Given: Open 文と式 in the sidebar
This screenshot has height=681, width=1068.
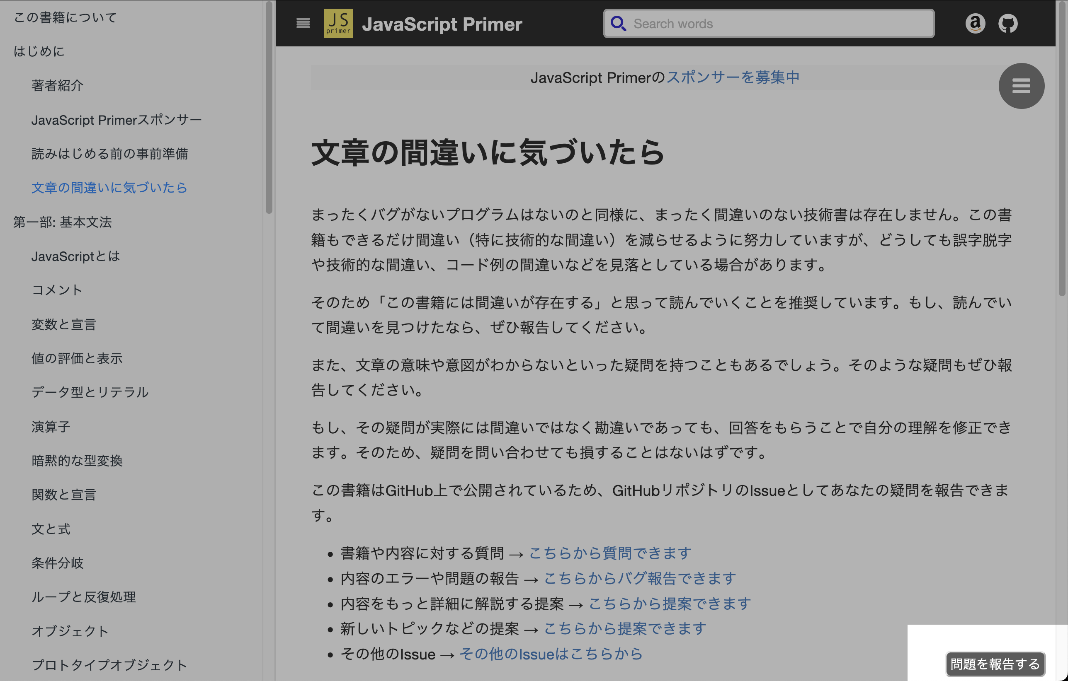Looking at the screenshot, I should (51, 529).
